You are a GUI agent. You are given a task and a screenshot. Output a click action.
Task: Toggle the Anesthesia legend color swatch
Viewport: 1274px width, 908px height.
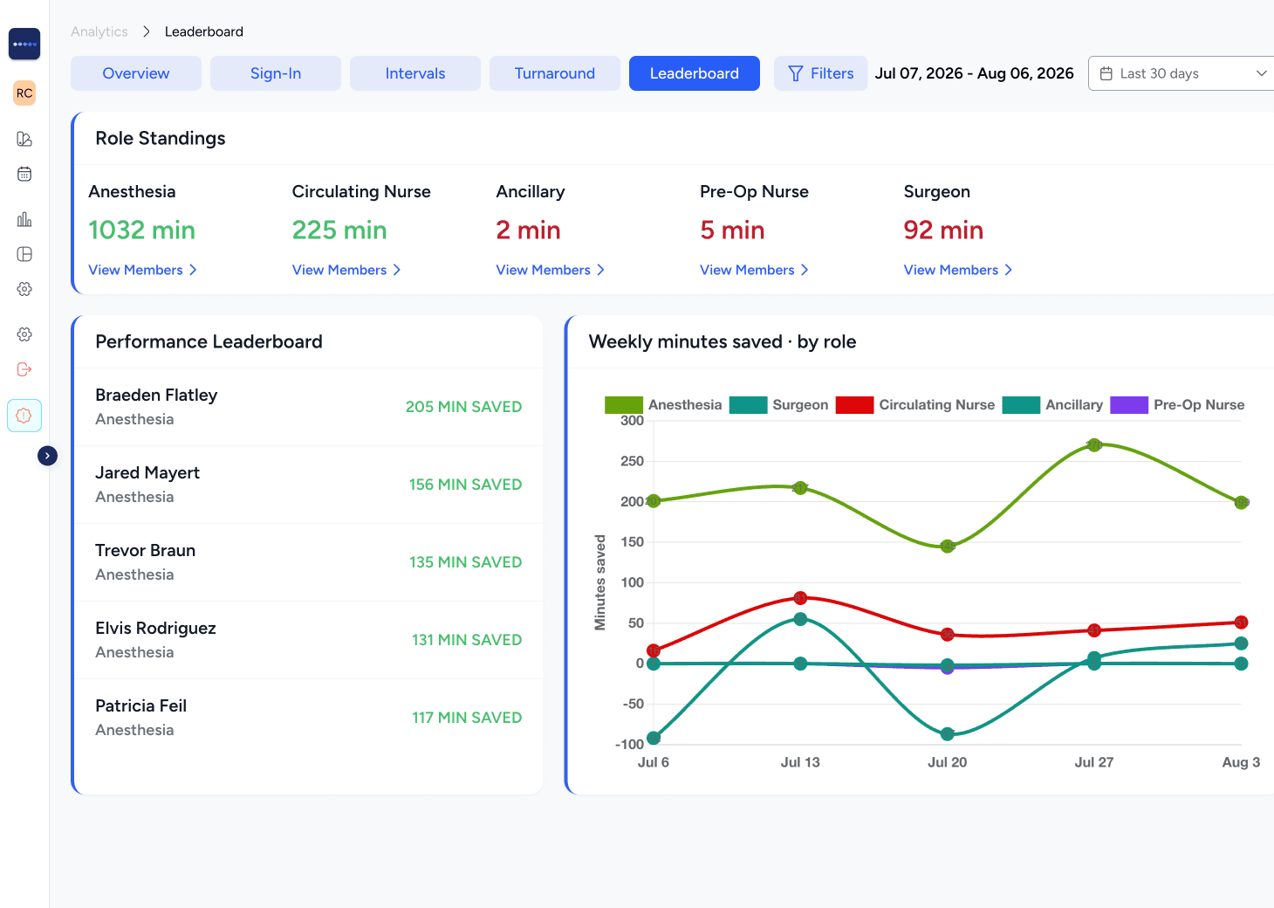624,405
